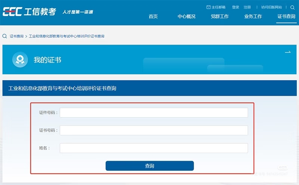Click the arrow icon on 我的证书 banner

(287, 52)
